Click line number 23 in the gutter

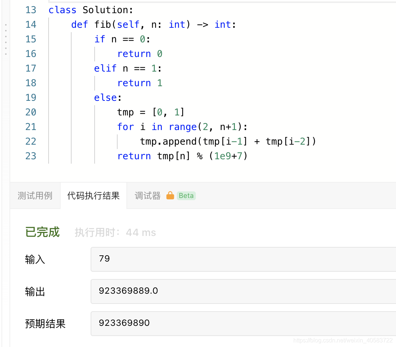[x=31, y=156]
